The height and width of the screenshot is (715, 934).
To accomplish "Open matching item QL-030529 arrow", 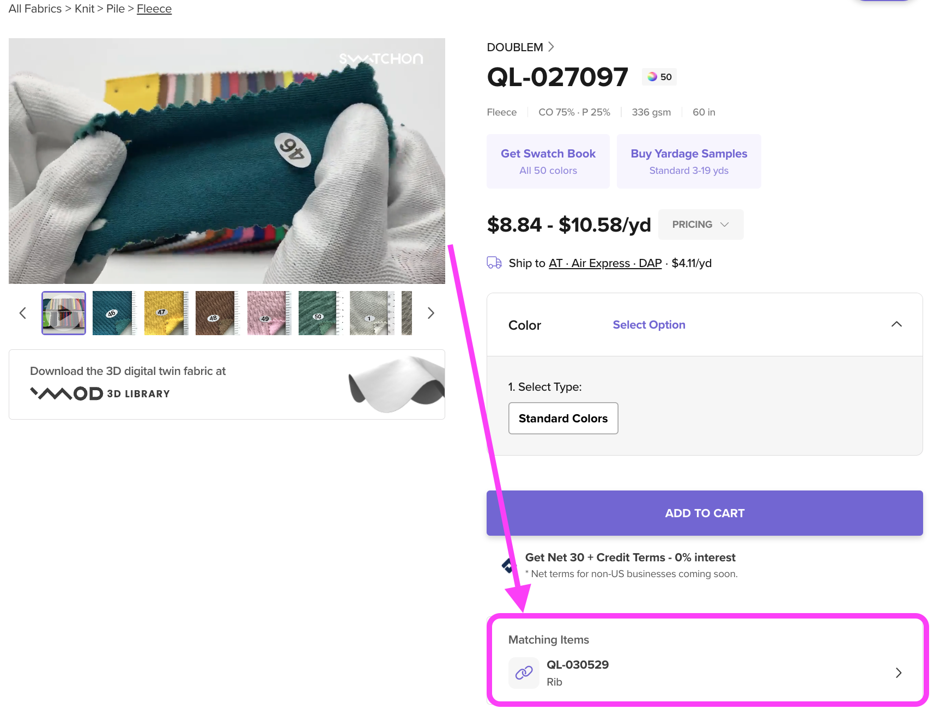I will pyautogui.click(x=898, y=672).
